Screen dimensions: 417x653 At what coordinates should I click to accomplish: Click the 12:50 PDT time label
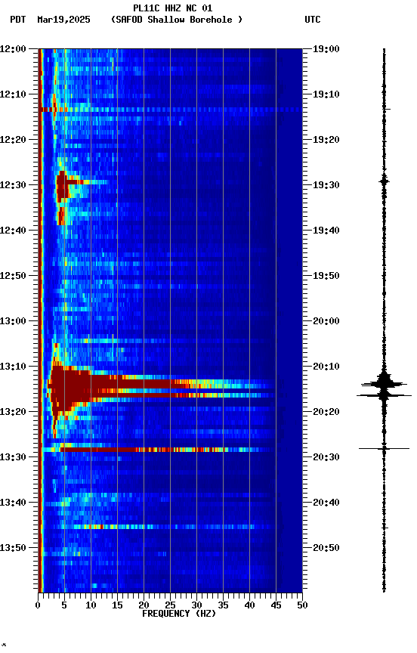pyautogui.click(x=13, y=276)
